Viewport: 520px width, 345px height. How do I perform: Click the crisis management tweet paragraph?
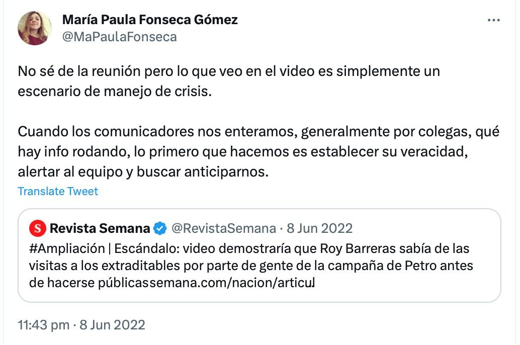pyautogui.click(x=226, y=80)
